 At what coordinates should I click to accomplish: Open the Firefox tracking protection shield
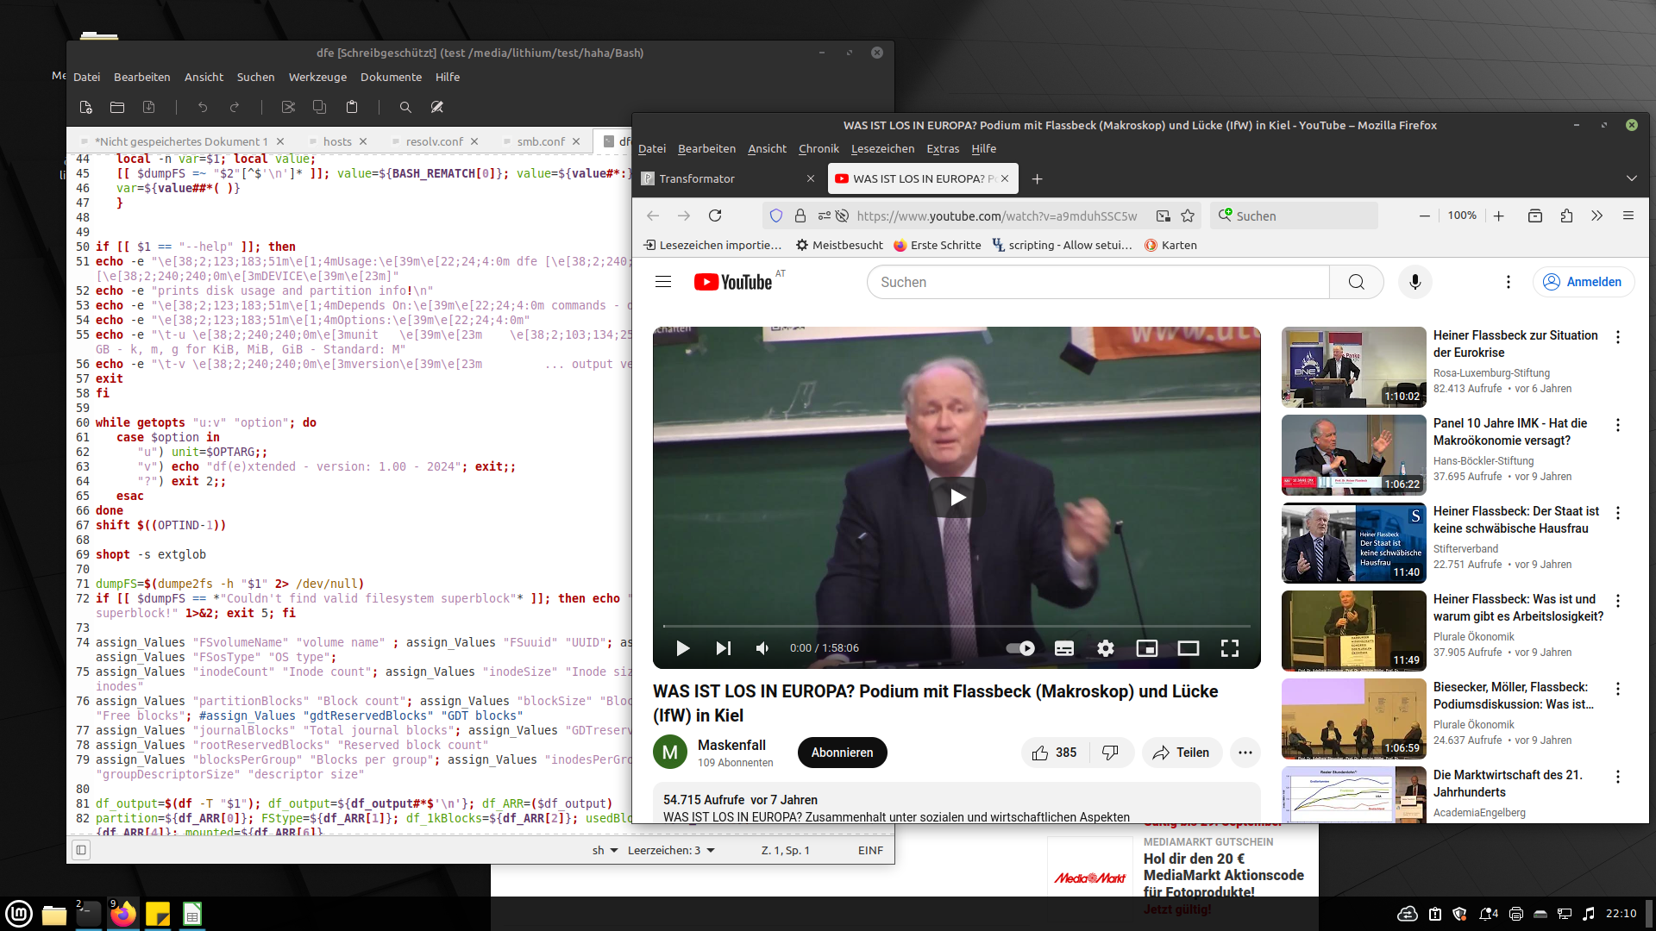click(x=776, y=216)
